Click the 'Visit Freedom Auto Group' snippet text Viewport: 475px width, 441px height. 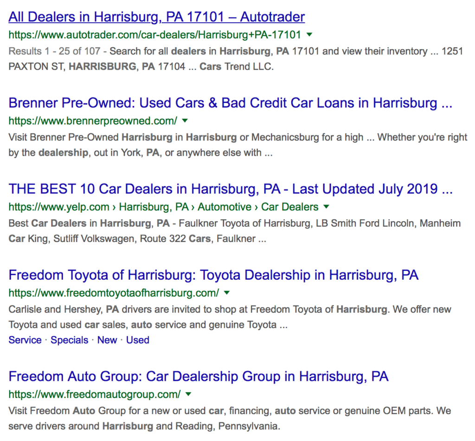point(67,411)
